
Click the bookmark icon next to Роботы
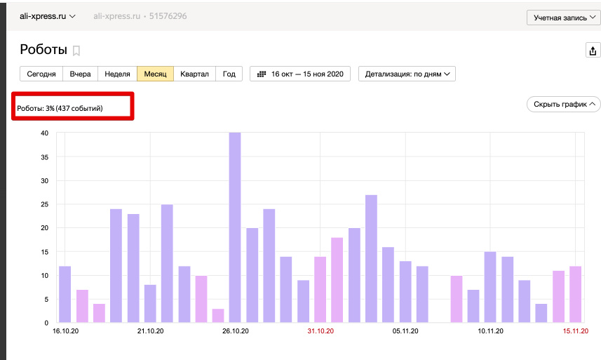[x=76, y=51]
